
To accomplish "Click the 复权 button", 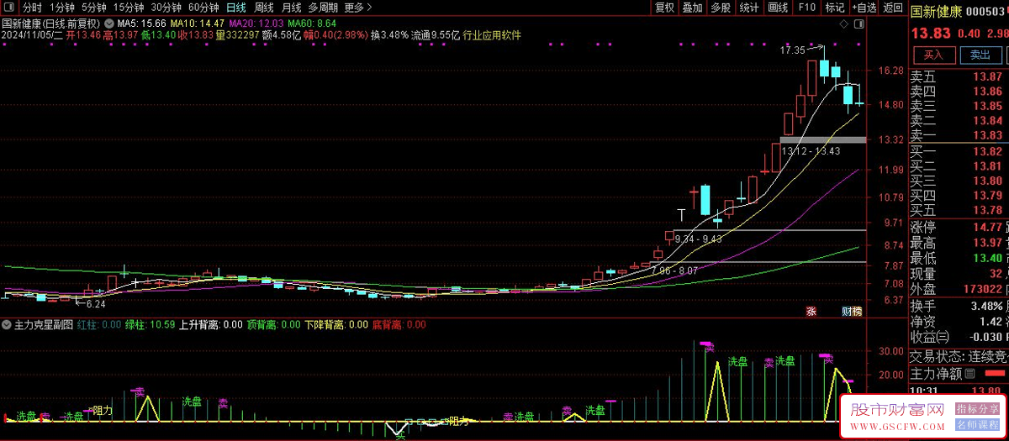I will pos(664,8).
